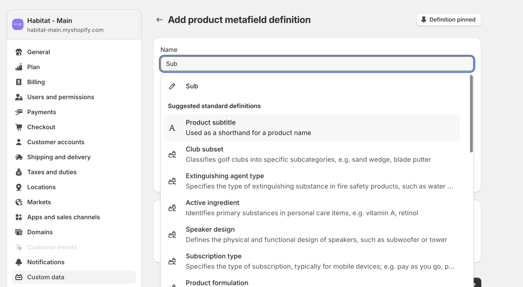Click the back arrow beside the page title
Screen dimensions: 523x287
pyautogui.click(x=159, y=20)
